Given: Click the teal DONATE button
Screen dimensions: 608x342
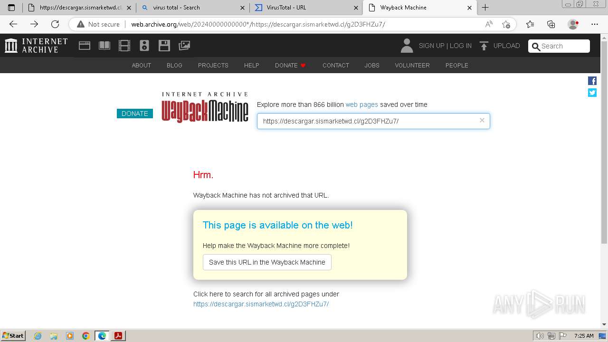Looking at the screenshot, I should (135, 114).
